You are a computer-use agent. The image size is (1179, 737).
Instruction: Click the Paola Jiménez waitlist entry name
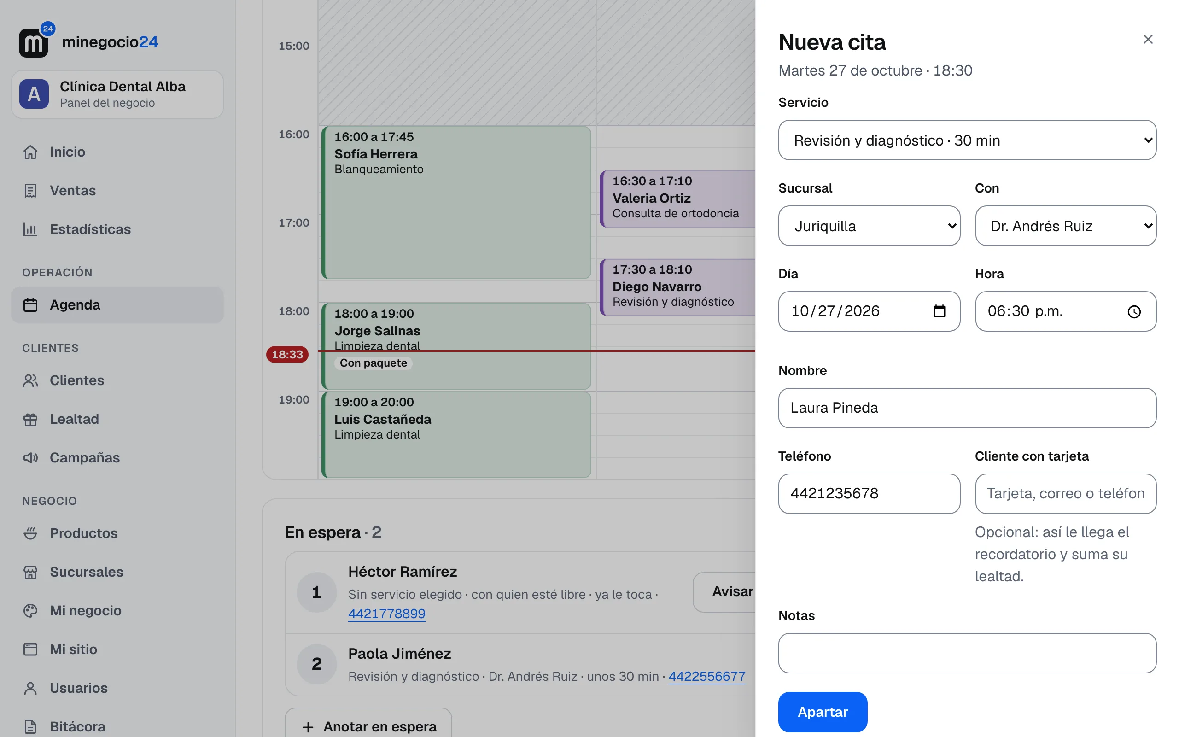point(399,654)
